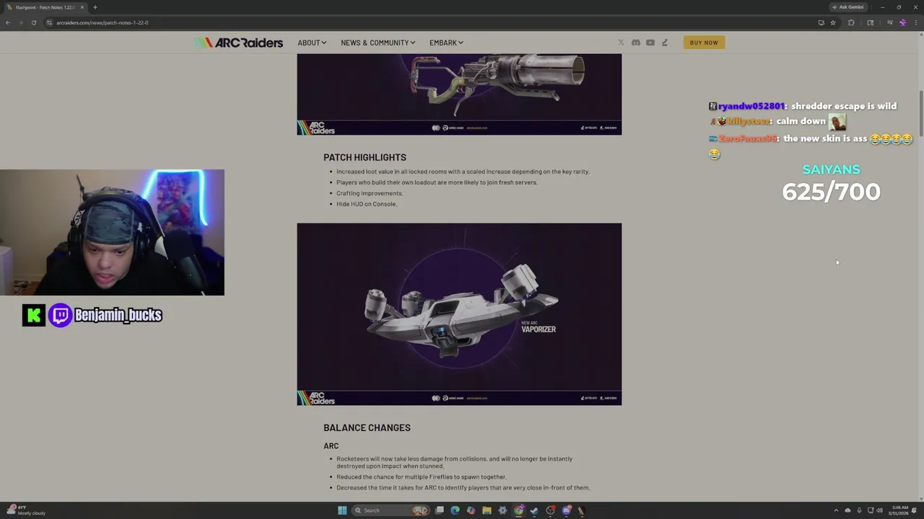Click the browser forward arrow

click(x=20, y=22)
